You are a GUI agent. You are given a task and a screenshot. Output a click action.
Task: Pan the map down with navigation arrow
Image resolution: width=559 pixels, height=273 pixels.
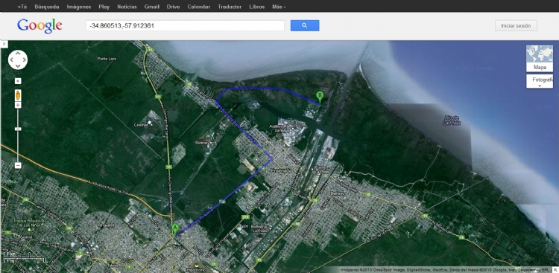pos(18,66)
